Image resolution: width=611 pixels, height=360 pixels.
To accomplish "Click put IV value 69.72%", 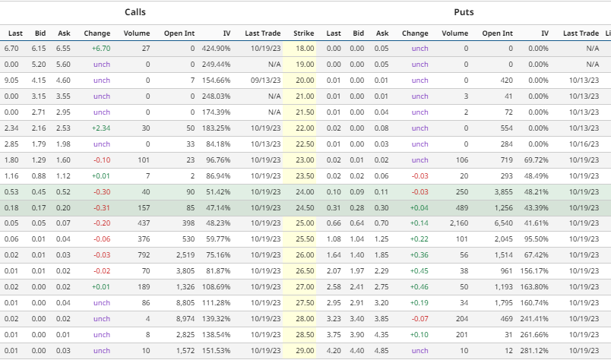I will click(537, 160).
